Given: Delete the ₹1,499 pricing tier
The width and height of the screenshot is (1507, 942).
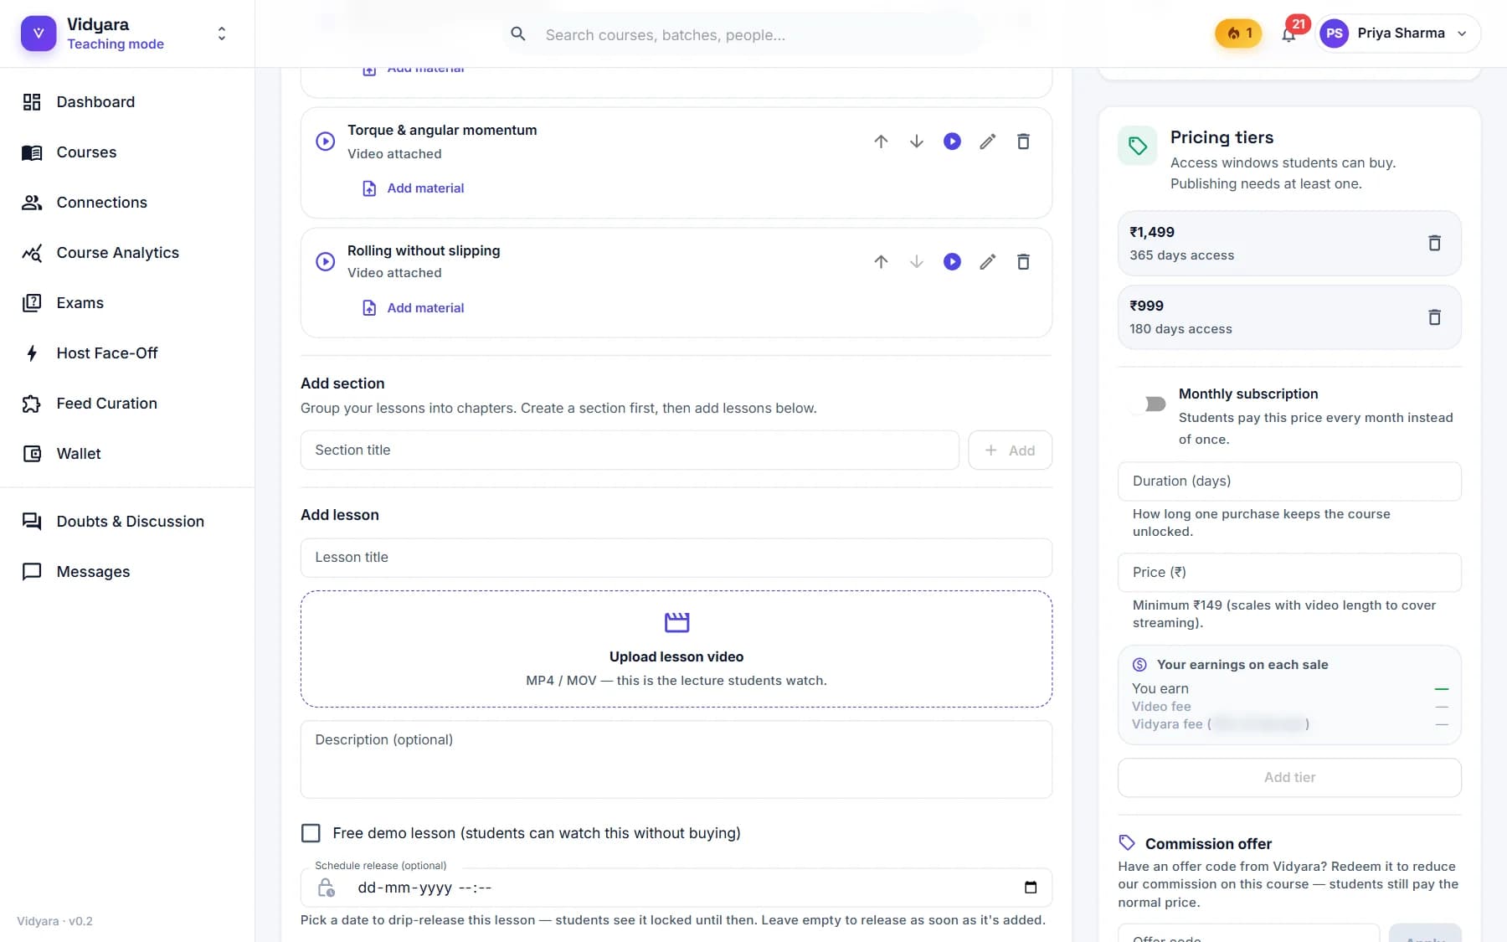Looking at the screenshot, I should tap(1434, 243).
